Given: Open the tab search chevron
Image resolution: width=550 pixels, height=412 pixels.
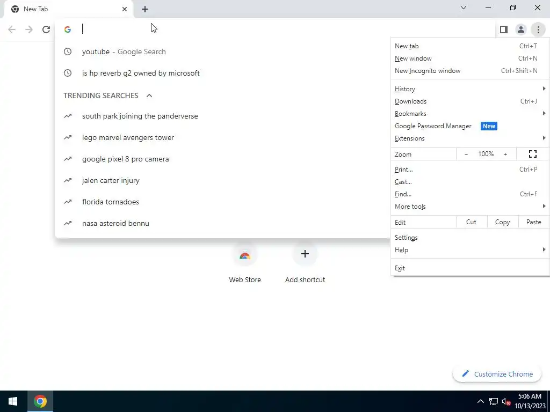Looking at the screenshot, I should (464, 8).
